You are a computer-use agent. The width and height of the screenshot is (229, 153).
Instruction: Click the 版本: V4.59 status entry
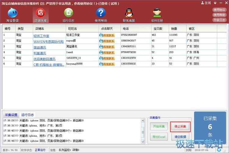click(10, 150)
